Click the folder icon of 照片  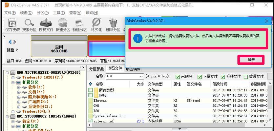[x=96, y=95]
